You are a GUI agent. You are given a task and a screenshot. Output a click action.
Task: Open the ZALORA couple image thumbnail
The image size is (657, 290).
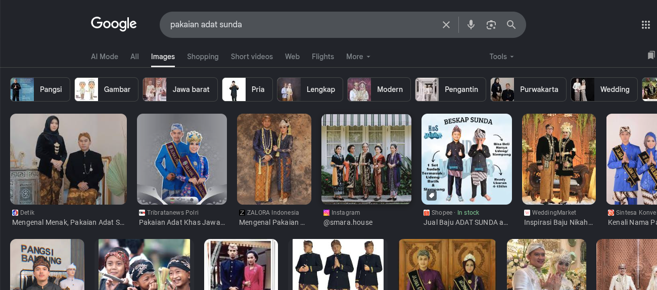pos(274,159)
